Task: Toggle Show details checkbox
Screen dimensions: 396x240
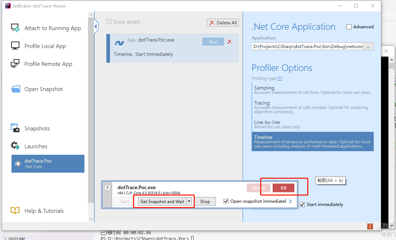Action: point(109,21)
